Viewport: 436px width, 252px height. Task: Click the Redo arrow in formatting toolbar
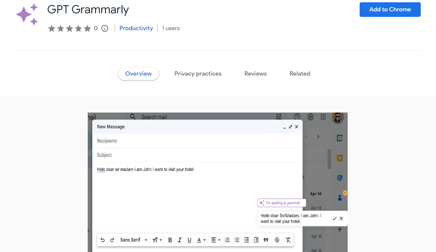coord(112,240)
